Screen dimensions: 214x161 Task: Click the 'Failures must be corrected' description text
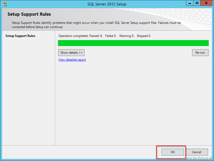click(96, 25)
